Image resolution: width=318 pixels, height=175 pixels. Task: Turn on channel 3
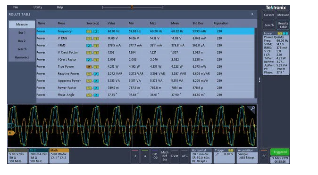135,156
